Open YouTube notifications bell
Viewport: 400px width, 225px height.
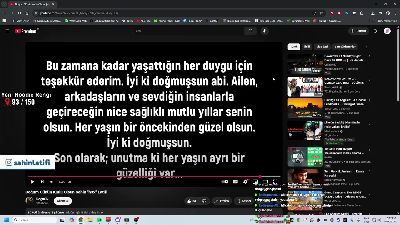(x=375, y=31)
